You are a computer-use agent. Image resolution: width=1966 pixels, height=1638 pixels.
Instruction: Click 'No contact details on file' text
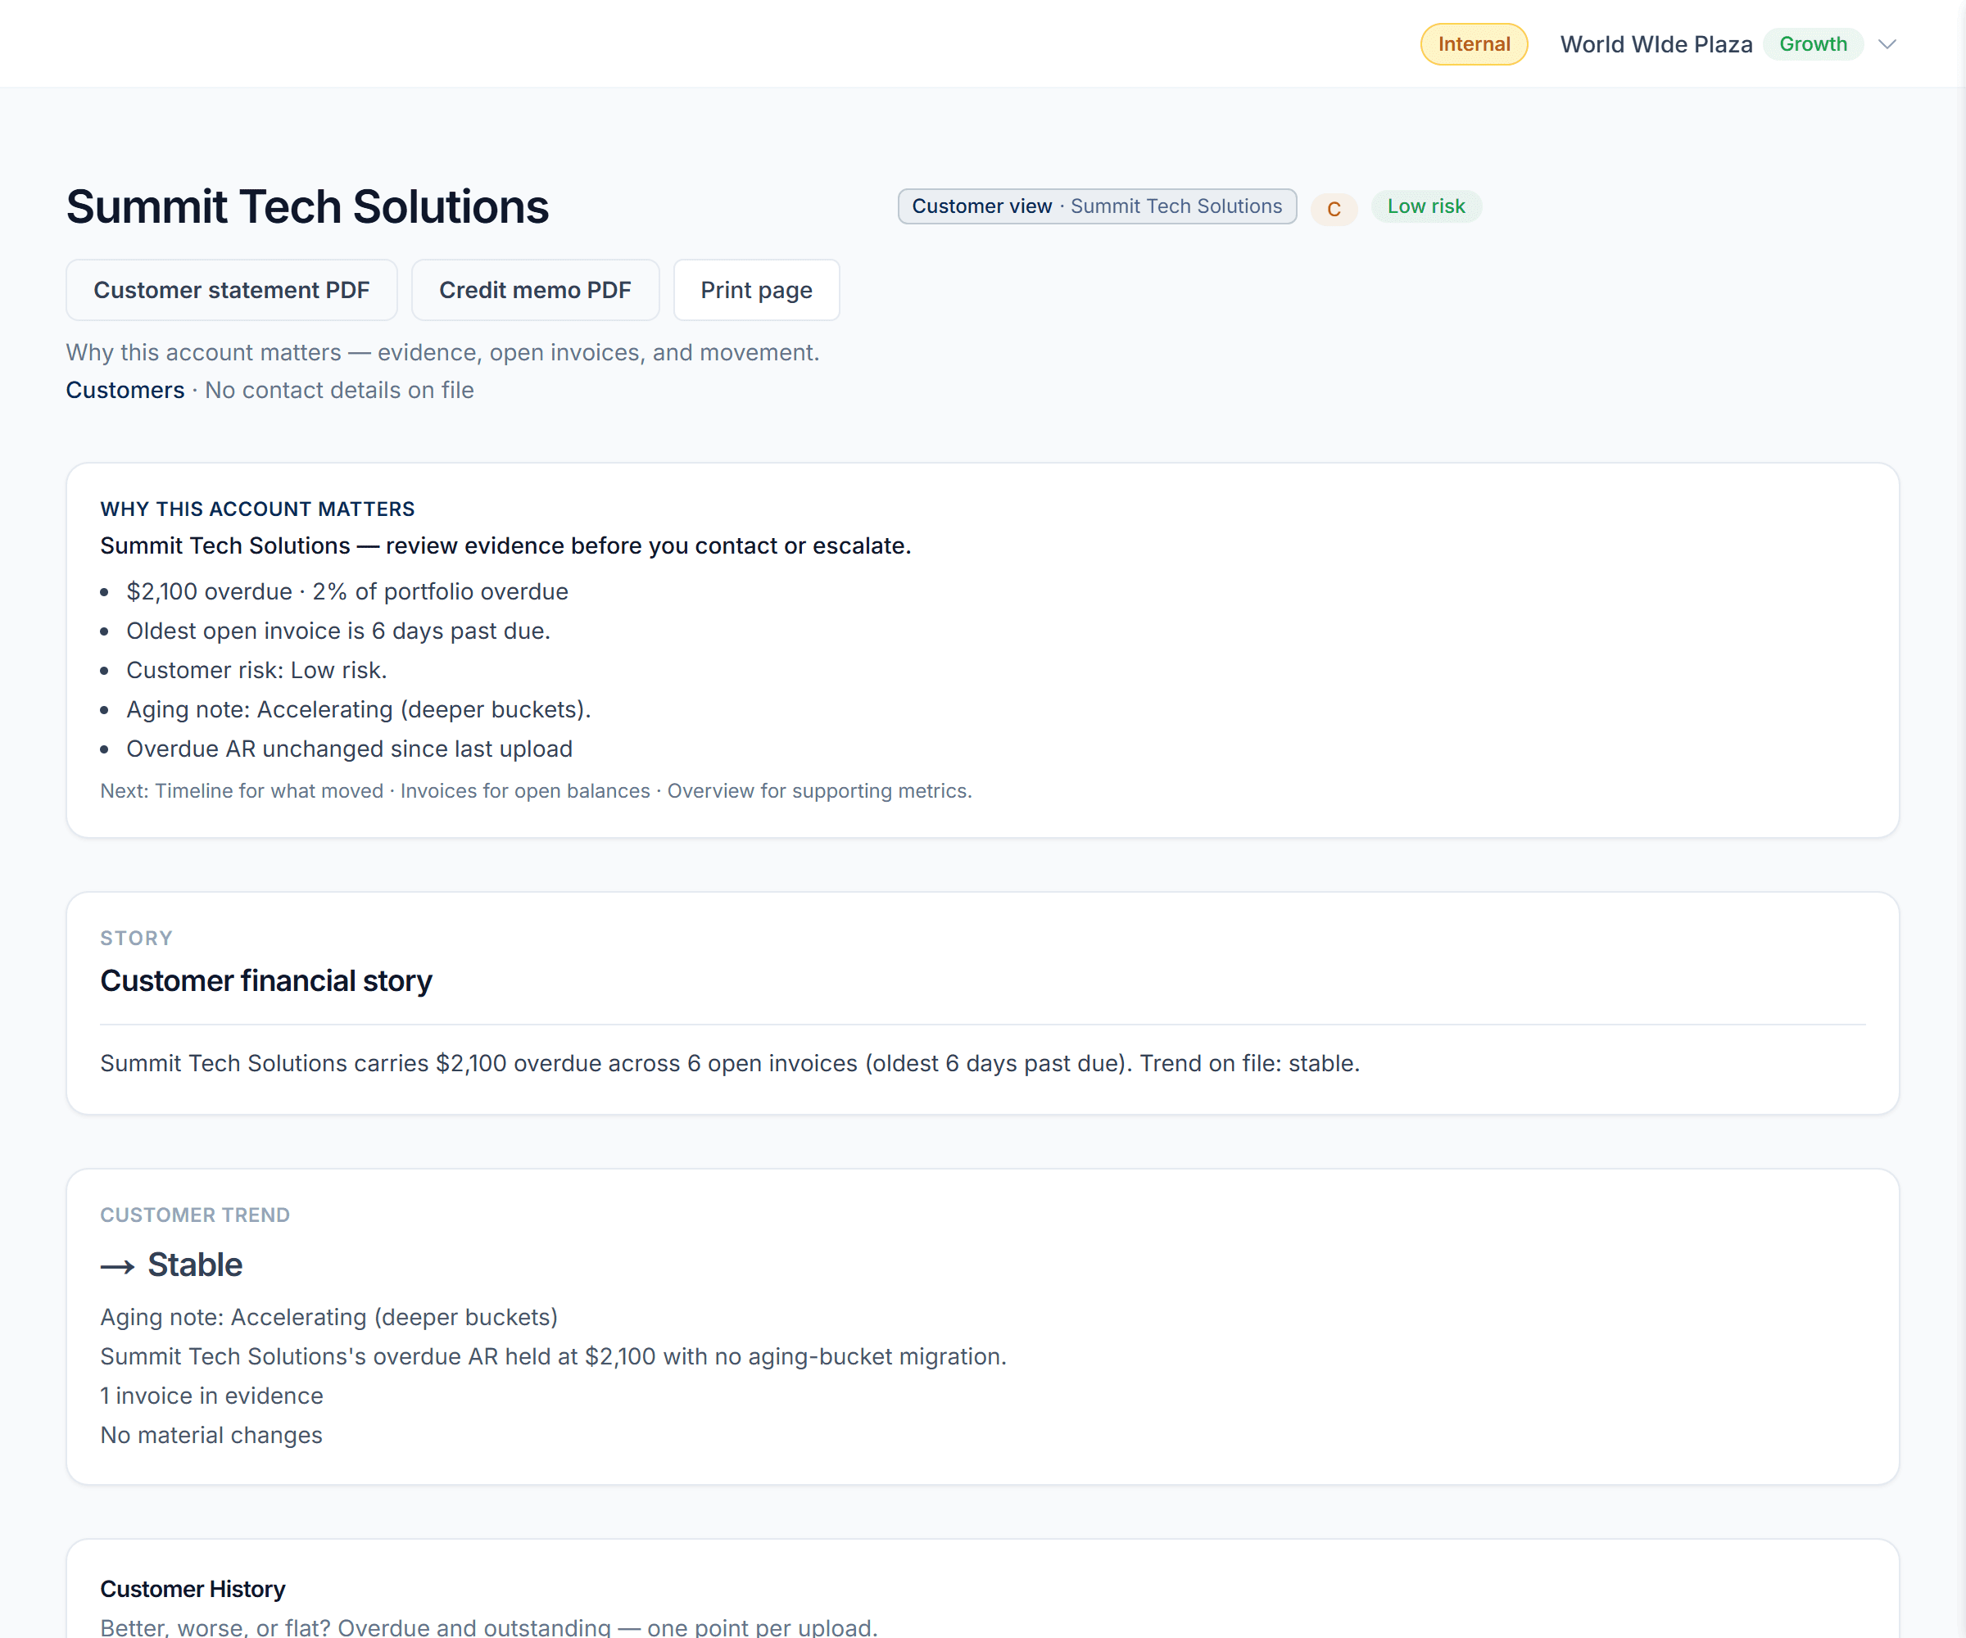click(339, 391)
